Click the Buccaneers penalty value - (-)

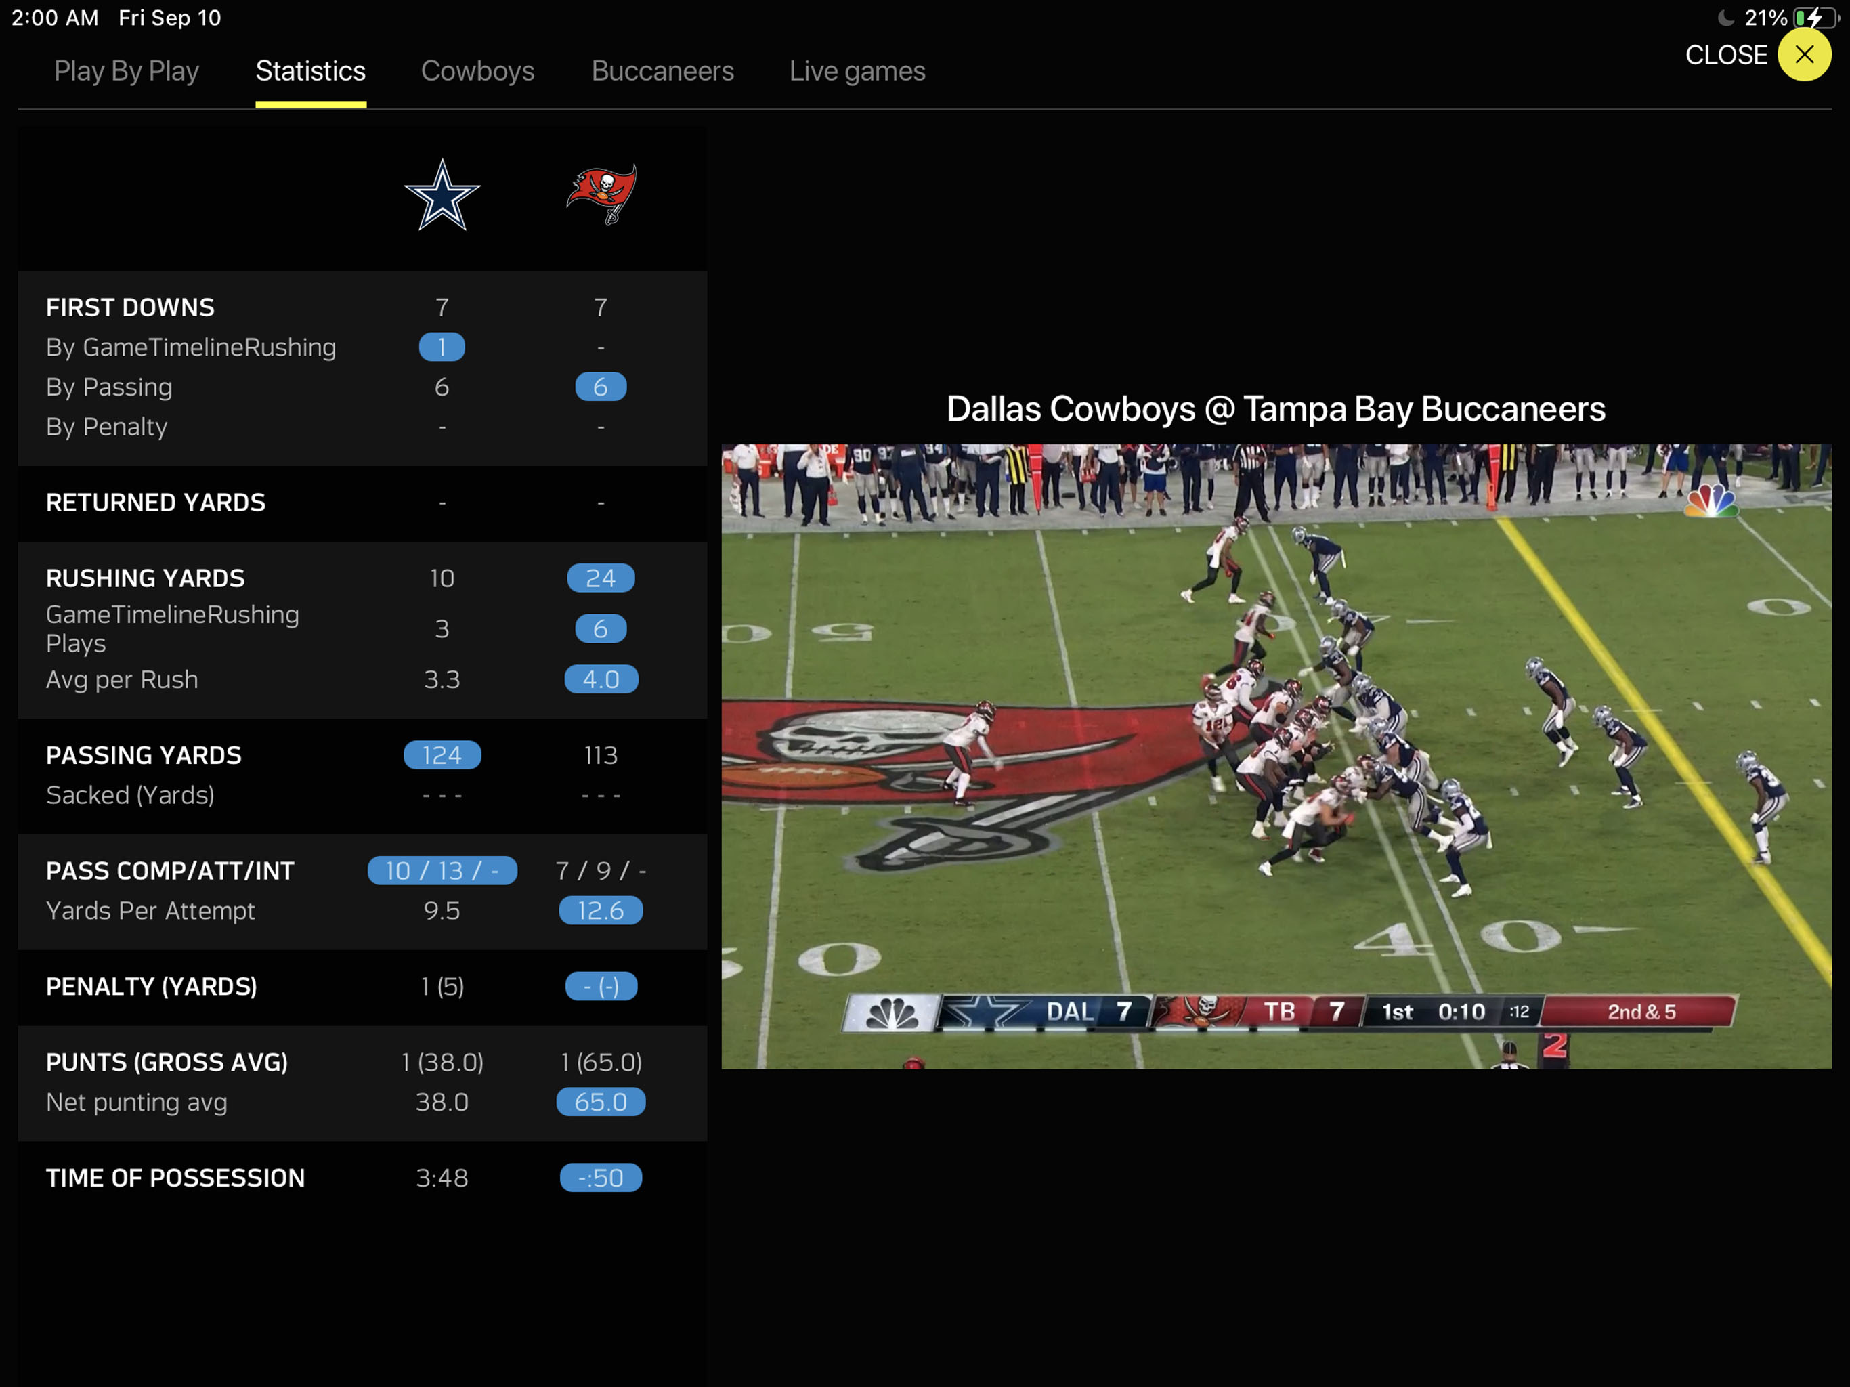(601, 986)
